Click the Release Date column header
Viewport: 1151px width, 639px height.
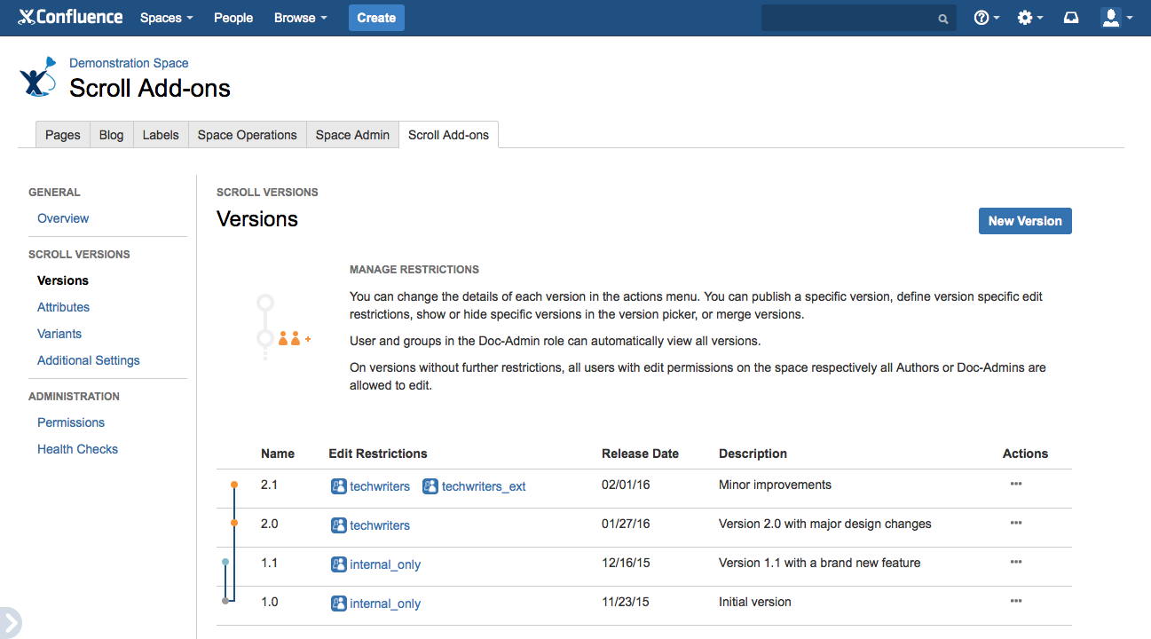click(x=640, y=454)
